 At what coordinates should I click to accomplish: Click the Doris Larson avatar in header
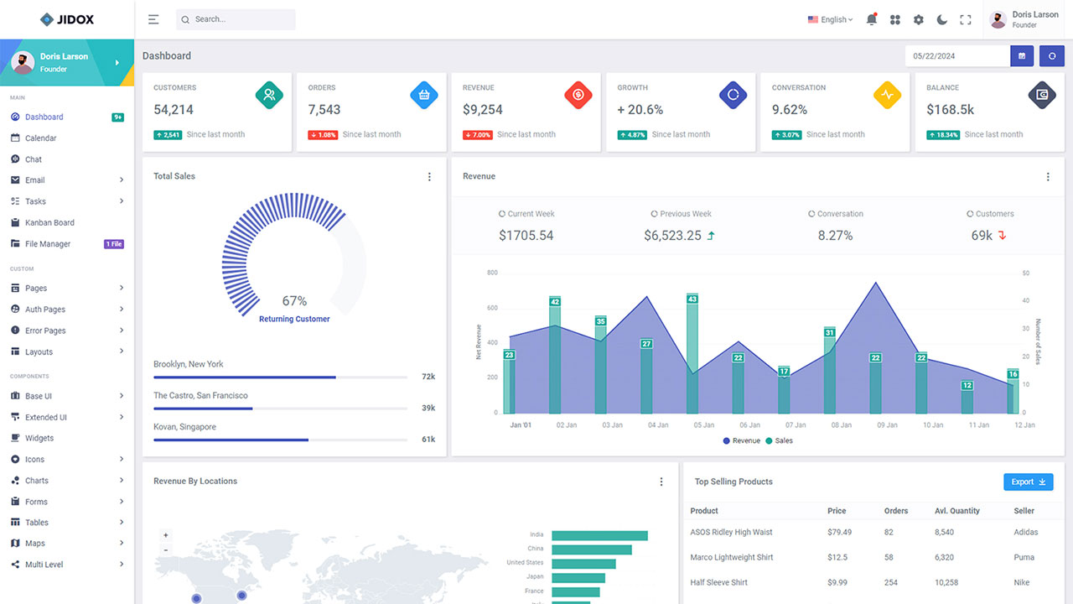click(998, 19)
